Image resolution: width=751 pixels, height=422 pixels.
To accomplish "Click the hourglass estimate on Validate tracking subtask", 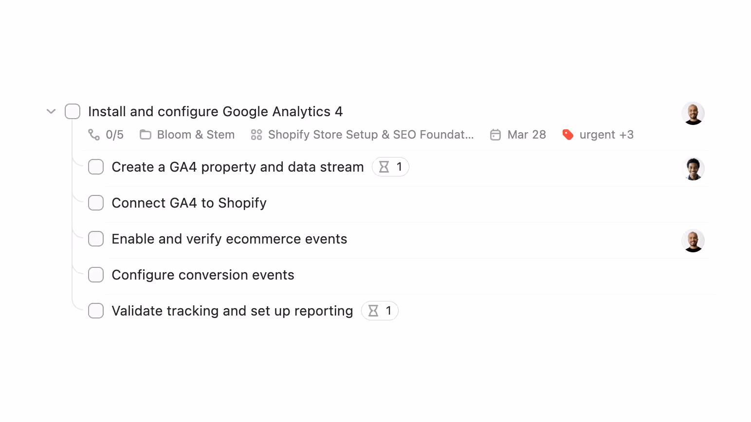I will (380, 311).
